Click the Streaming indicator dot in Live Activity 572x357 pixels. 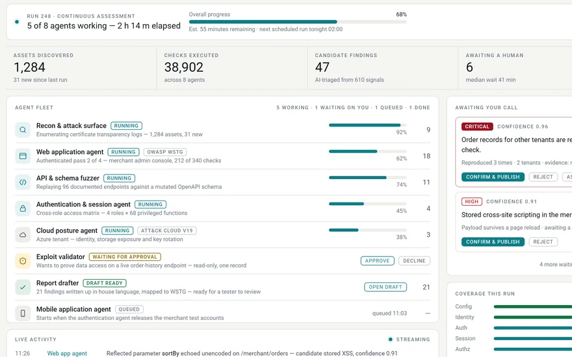pos(391,339)
